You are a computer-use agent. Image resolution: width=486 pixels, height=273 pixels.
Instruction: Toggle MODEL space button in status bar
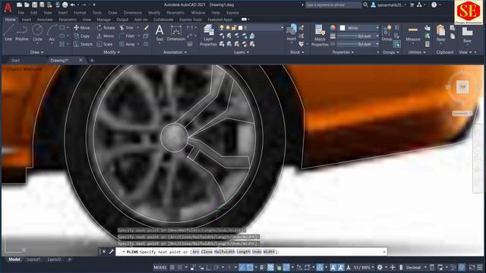point(160,267)
